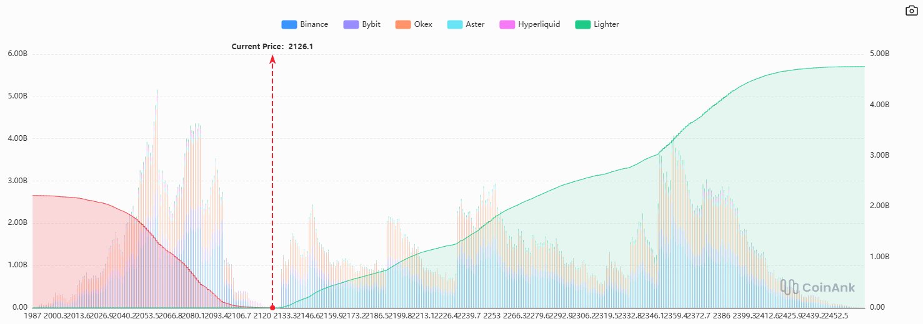Click the green Lighter color swatch
Viewport: 923px width, 324px height.
point(582,24)
